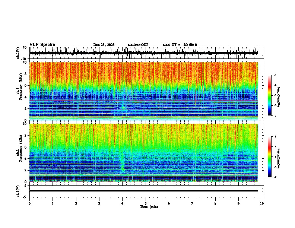295x228 pixels.
Task: Click the ch.2 colorbar "log(PSD)(V²/Hz)" label
Action: (279, 158)
